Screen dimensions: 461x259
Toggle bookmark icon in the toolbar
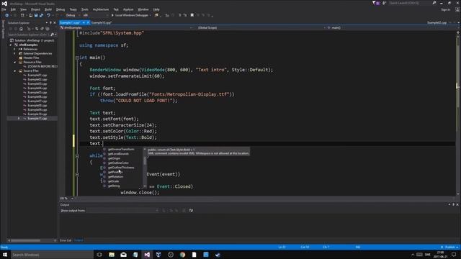point(192,15)
